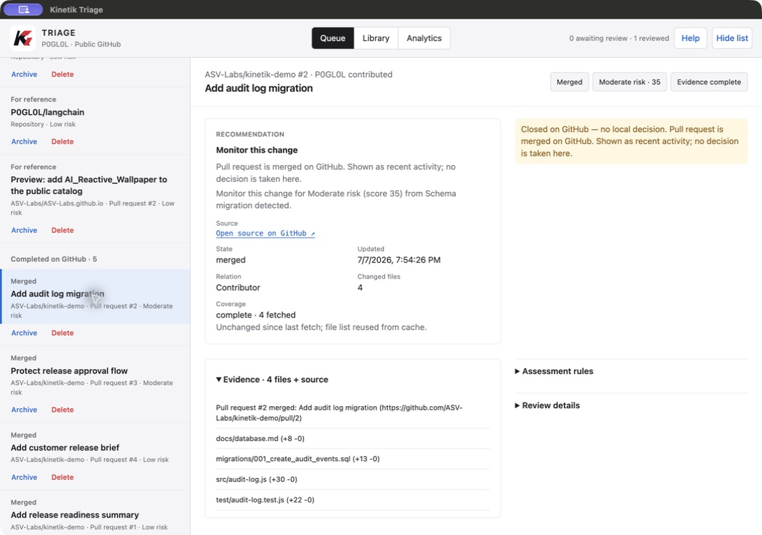Viewport: 762px width, 535px height.
Task: Click the Hide list button
Action: [x=732, y=38]
